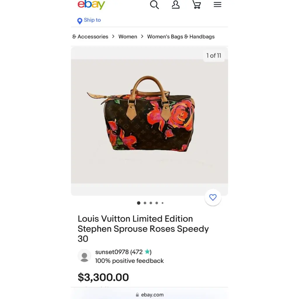Image resolution: width=299 pixels, height=299 pixels.
Task: Select the second image carousel dot
Action: [x=145, y=203]
